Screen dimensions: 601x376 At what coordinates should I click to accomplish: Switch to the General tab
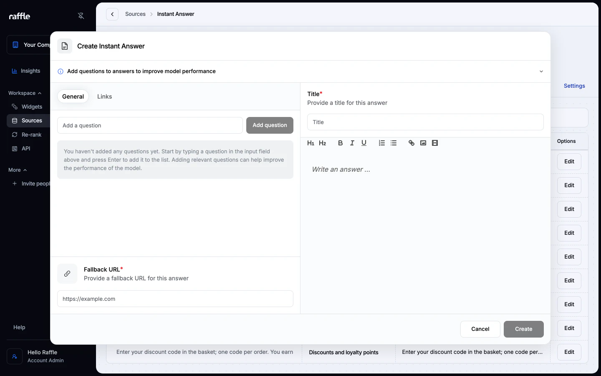(x=73, y=97)
